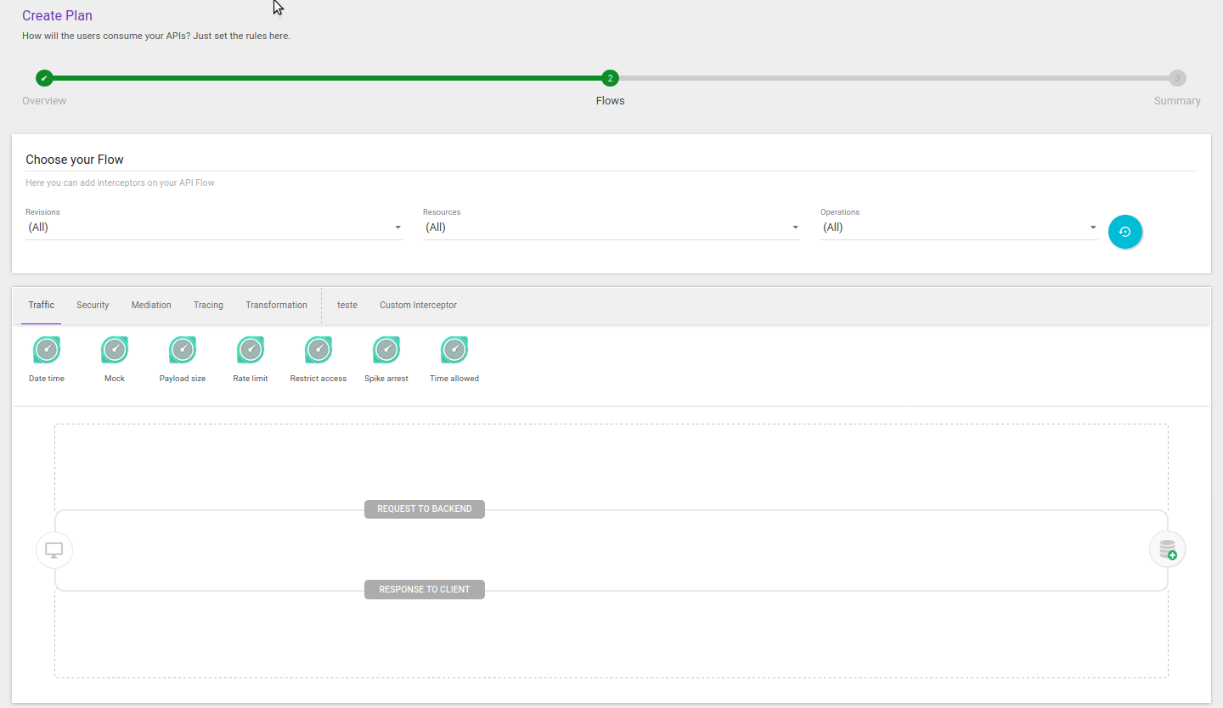1223x708 pixels.
Task: Open the Custom Interceptor tab
Action: coord(418,305)
